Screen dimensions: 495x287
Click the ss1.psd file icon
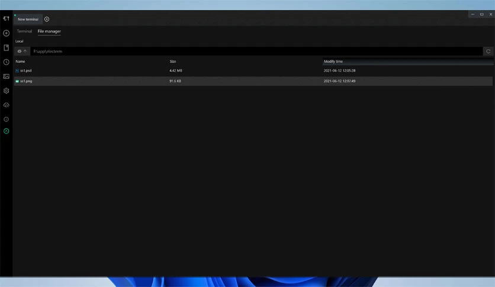[17, 71]
